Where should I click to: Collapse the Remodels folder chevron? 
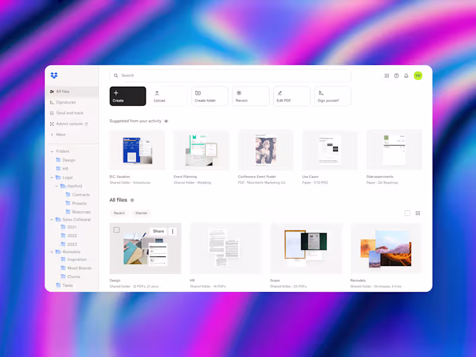click(x=52, y=252)
